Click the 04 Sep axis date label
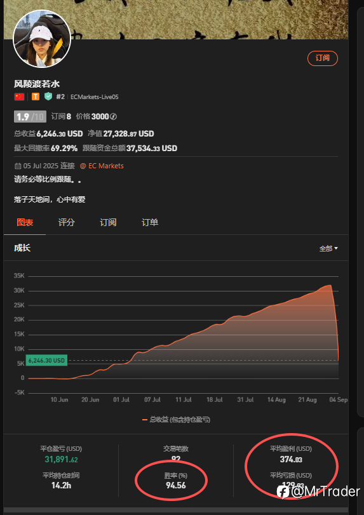Screen dimensions: 364x515 click(x=339, y=399)
